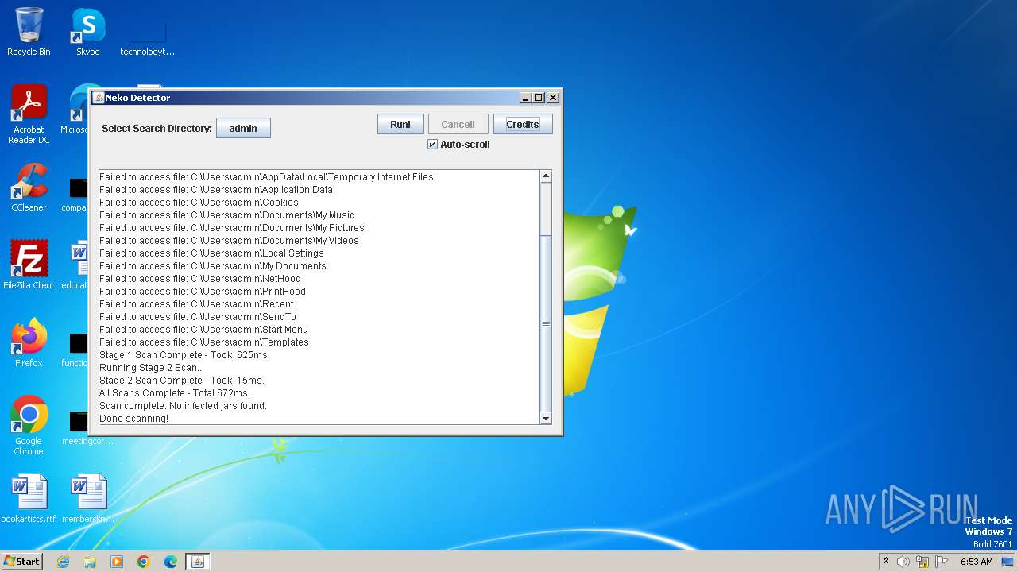Image resolution: width=1017 pixels, height=572 pixels.
Task: Click the failed access line for Templates
Action: pyautogui.click(x=204, y=342)
